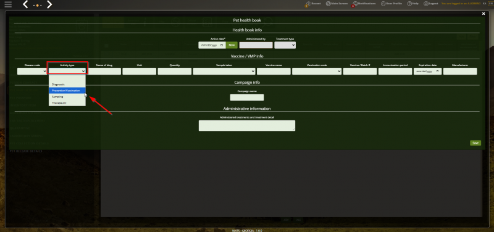Click the Administered treatments detail textarea

(x=246, y=126)
